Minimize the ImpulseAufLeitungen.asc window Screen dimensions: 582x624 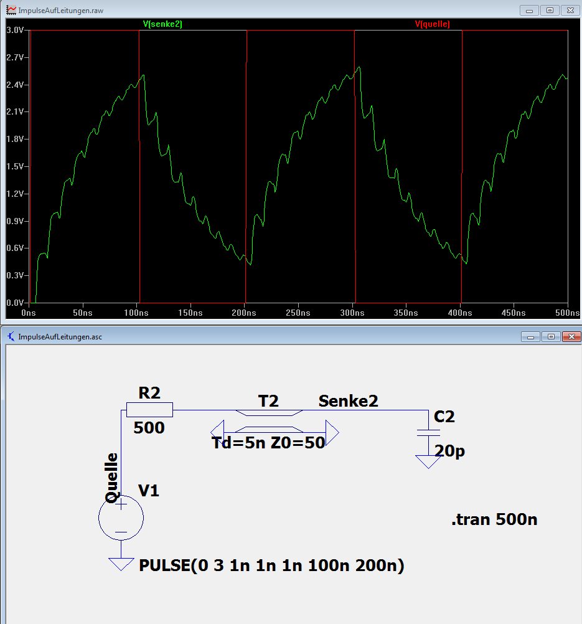pyautogui.click(x=530, y=337)
